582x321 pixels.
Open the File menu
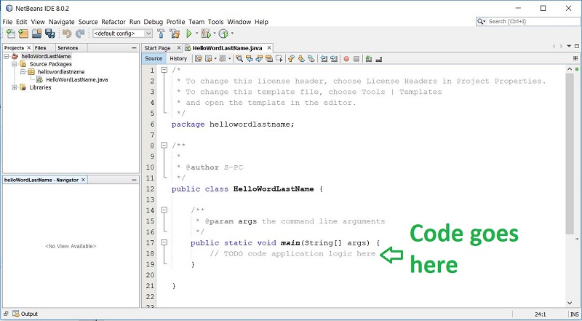click(7, 22)
